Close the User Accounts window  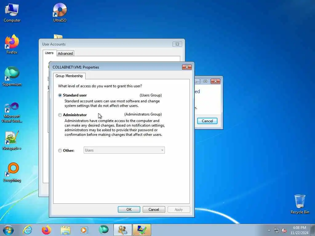pos(177,44)
